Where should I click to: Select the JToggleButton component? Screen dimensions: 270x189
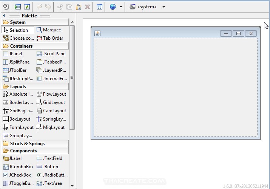click(x=18, y=183)
